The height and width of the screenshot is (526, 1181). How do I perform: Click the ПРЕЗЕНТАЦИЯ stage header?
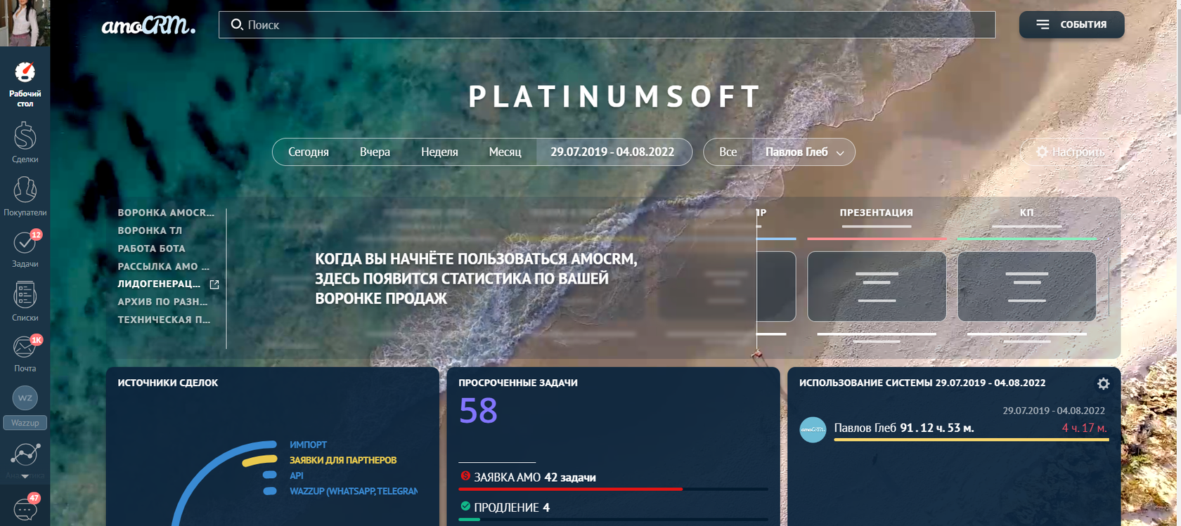[x=877, y=212]
